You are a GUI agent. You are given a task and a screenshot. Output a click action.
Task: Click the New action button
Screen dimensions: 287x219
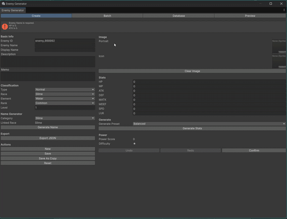click(x=48, y=149)
